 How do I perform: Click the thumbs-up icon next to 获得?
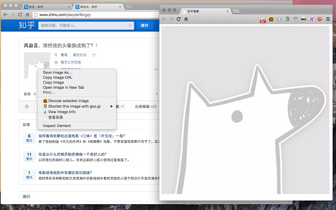coord(35,94)
